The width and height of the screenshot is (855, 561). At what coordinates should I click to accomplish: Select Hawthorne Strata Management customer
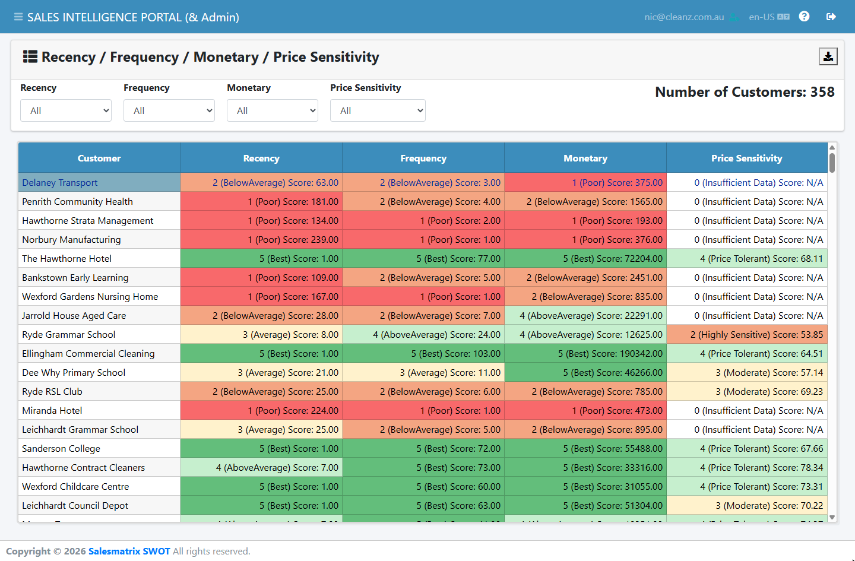point(99,220)
